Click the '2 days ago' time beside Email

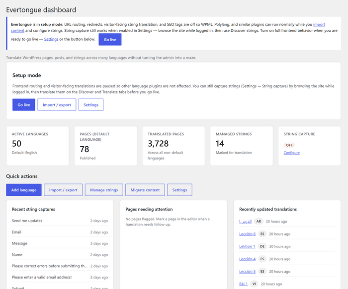(99, 232)
